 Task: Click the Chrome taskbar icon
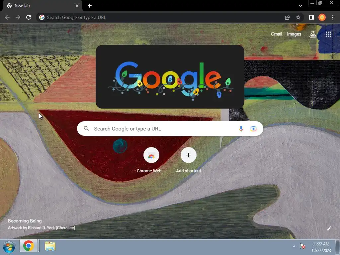pyautogui.click(x=29, y=246)
